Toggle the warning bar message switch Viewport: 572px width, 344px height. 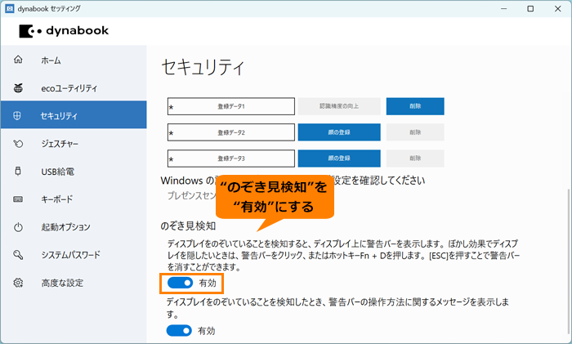pyautogui.click(x=179, y=330)
